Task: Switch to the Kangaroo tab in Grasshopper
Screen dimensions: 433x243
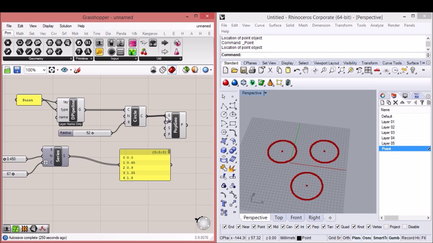Action: 150,33
